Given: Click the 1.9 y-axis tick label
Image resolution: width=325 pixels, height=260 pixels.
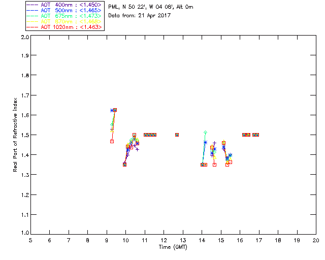Looking at the screenshot, I should click(25, 55).
